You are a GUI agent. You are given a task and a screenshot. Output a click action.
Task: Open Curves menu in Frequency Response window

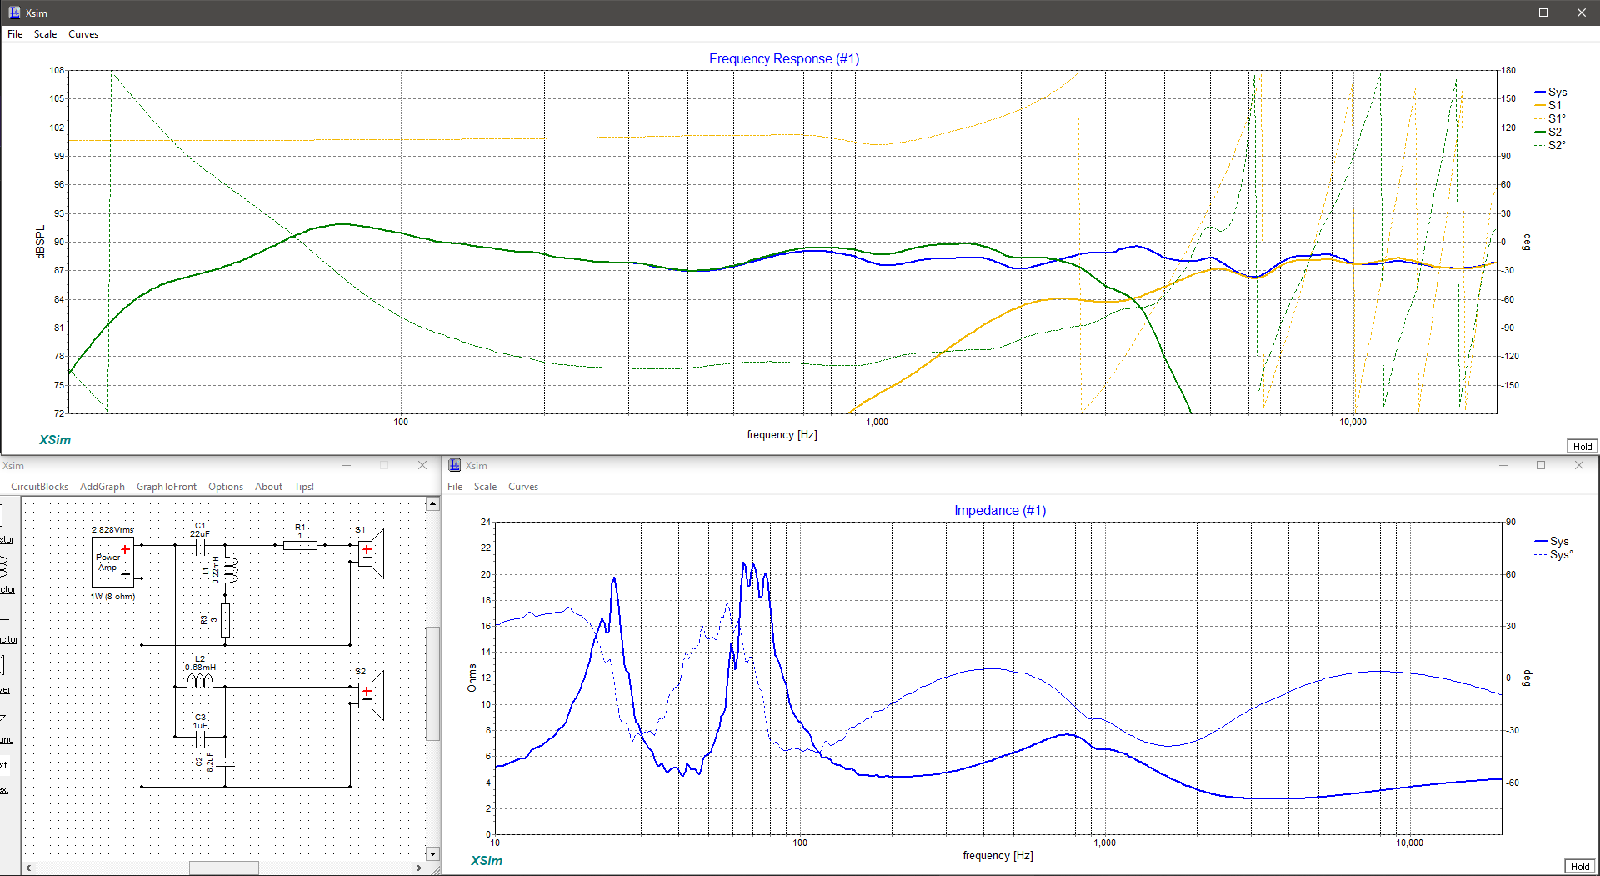pos(83,34)
